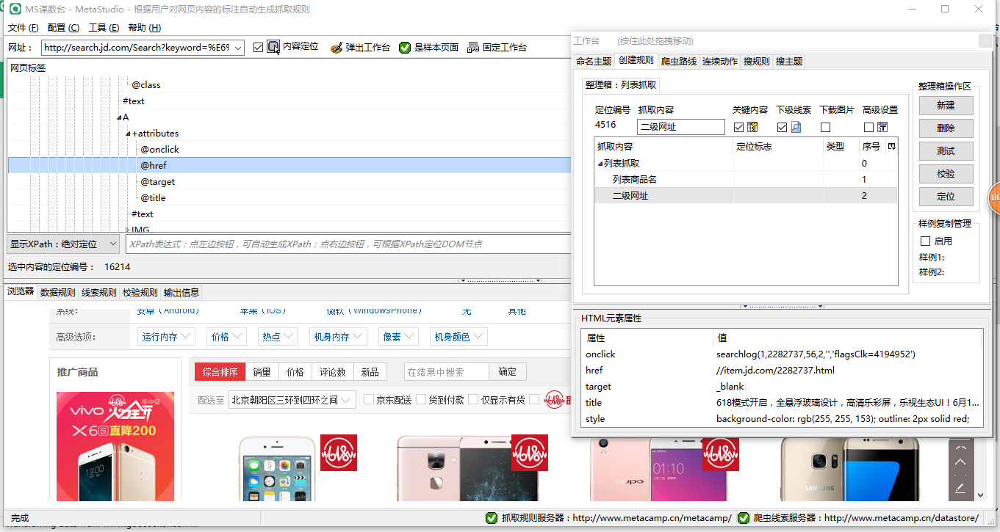Image resolution: width=1000 pixels, height=532 pixels.
Task: Click the 抓取内容 name input field
Action: tap(681, 127)
